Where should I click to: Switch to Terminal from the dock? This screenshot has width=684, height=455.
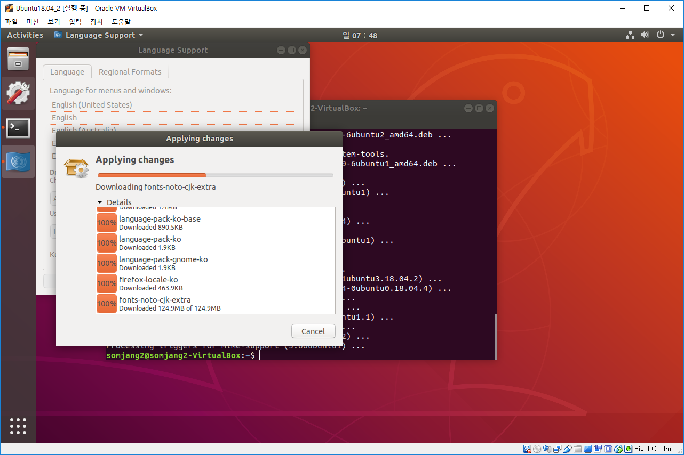click(18, 128)
